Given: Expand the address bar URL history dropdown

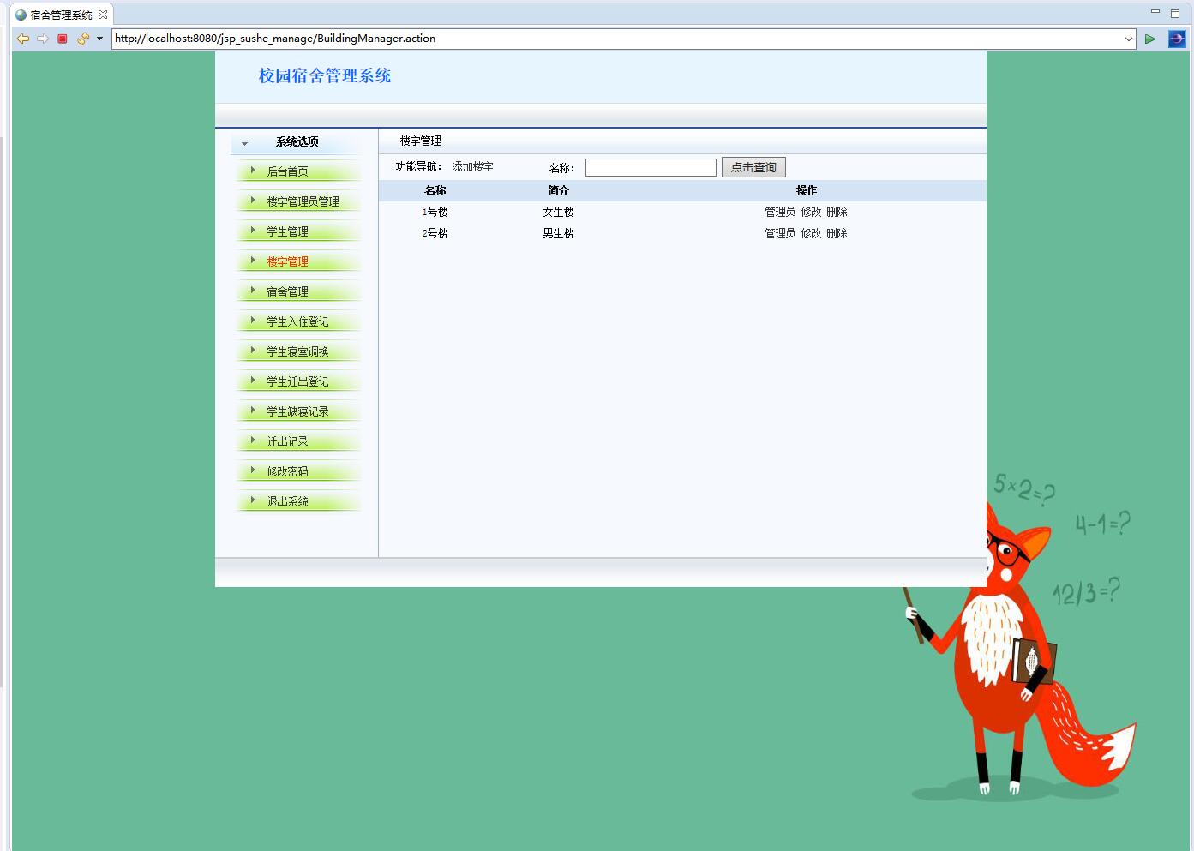Looking at the screenshot, I should (1129, 39).
